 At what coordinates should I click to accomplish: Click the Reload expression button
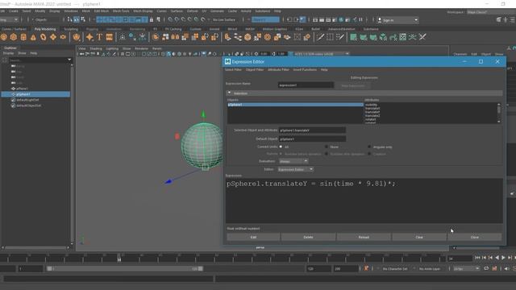click(364, 237)
